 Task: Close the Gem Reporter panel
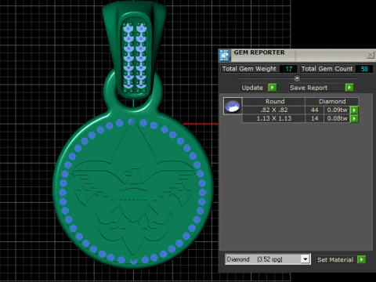coord(370,55)
